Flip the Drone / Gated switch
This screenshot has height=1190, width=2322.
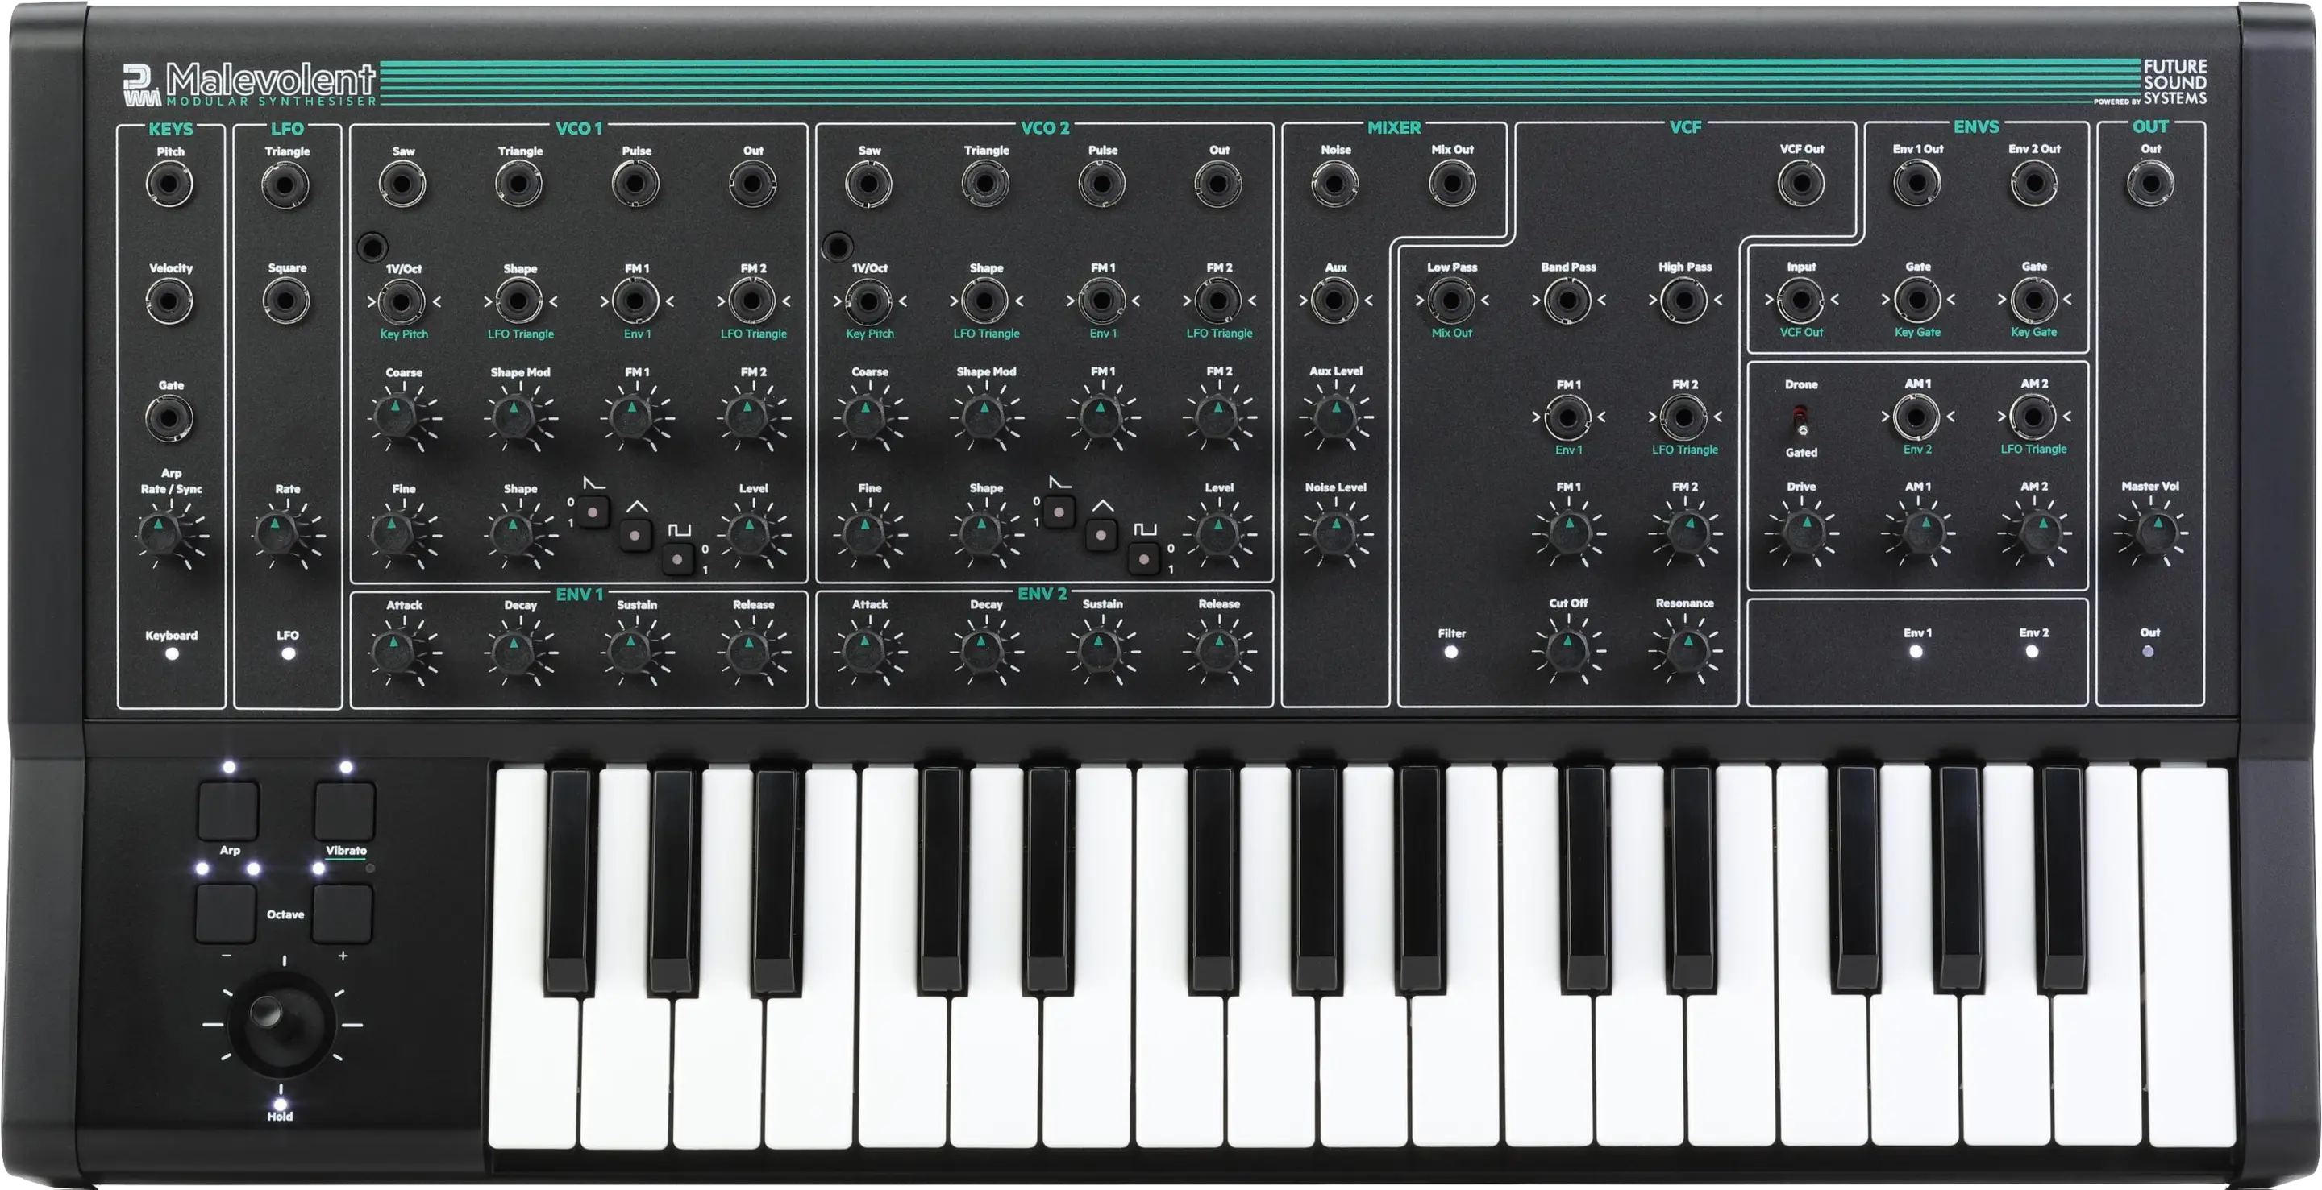pyautogui.click(x=1800, y=419)
